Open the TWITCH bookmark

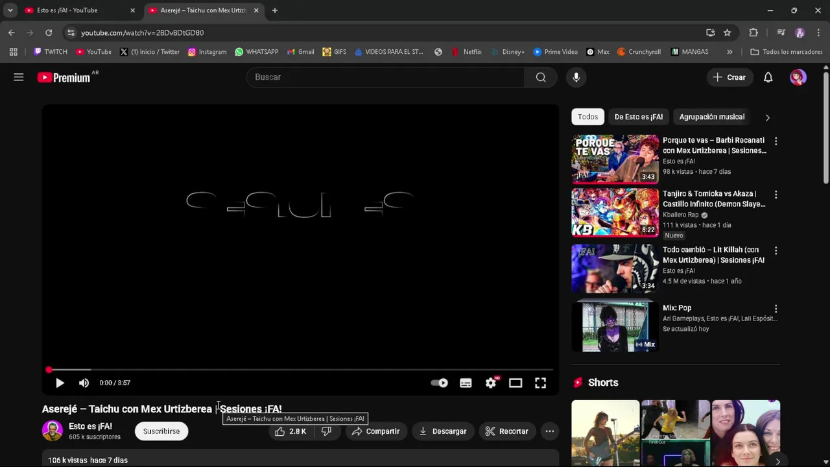point(51,52)
